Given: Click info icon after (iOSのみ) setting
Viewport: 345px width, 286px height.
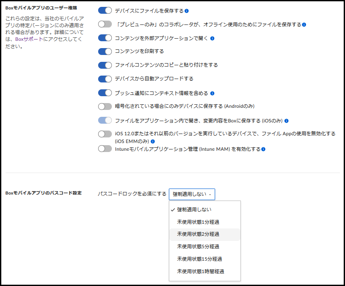Looking at the screenshot, I should (286, 121).
